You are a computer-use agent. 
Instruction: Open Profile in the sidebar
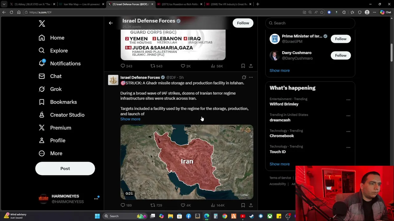(x=52, y=140)
